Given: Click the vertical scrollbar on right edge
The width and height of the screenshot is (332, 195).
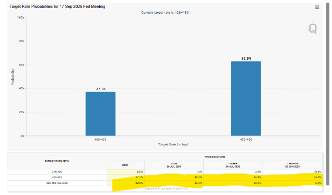Looking at the screenshot, I should click(x=328, y=93).
